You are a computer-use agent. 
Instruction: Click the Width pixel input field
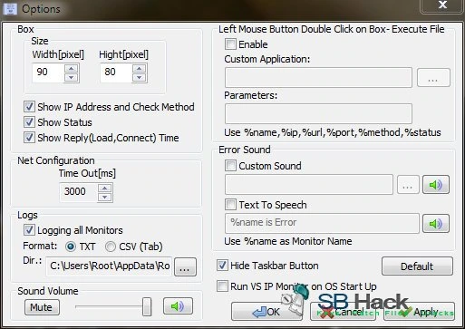point(48,73)
